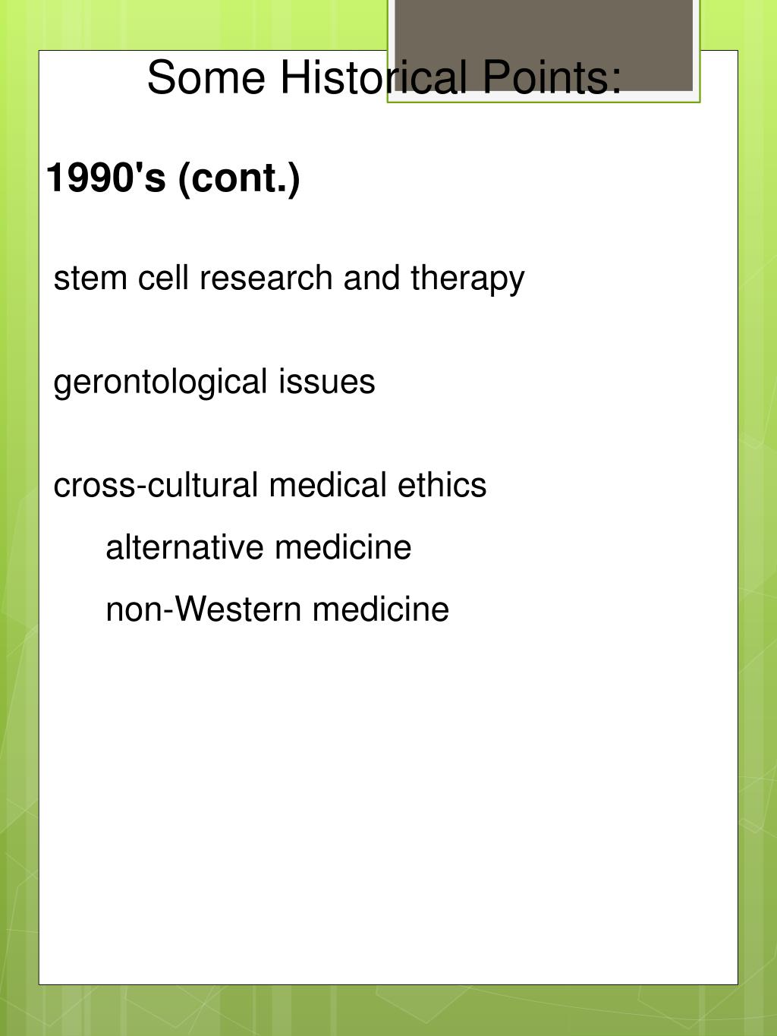777x1036 pixels.
Task: Click the "Some Historical Points:" slide title
Action: [x=384, y=77]
